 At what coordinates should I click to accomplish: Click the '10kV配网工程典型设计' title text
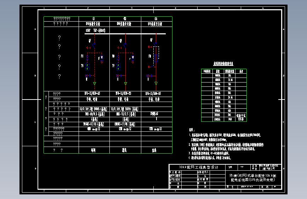coord(199,167)
